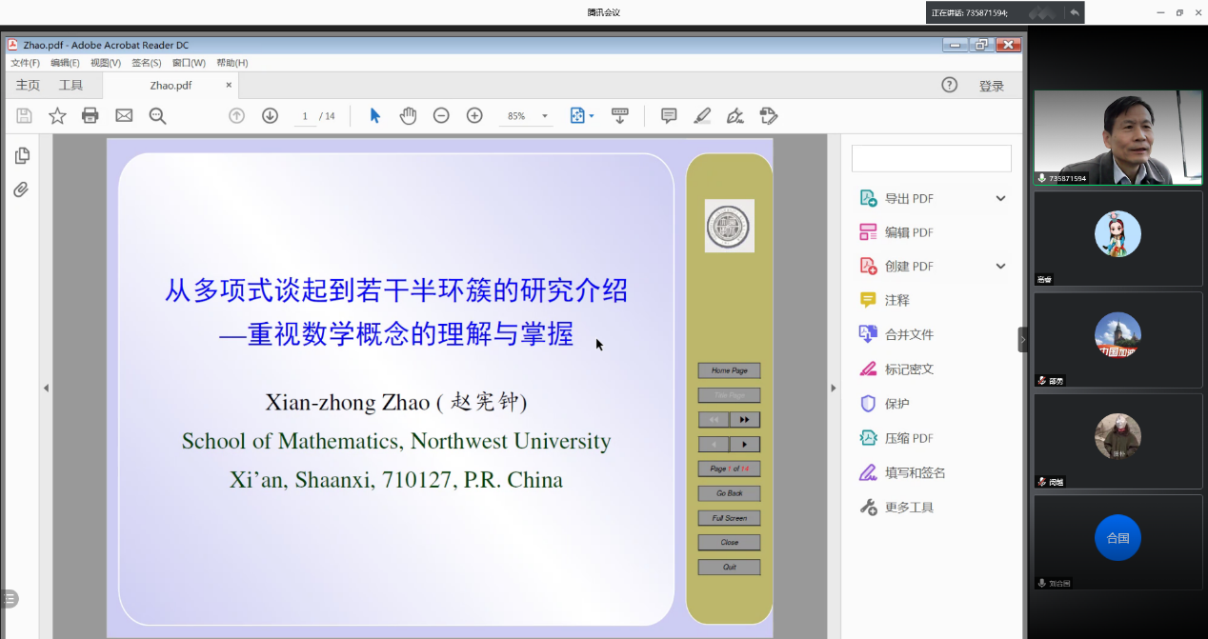Expand the 创建 PDF section
The height and width of the screenshot is (639, 1208).
(1000, 266)
